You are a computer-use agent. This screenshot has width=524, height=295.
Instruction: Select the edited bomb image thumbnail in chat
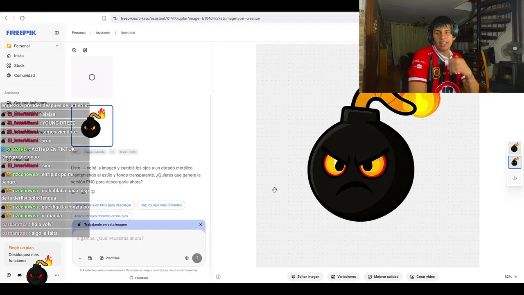point(92,126)
